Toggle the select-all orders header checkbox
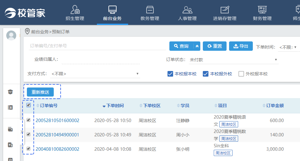The width and height of the screenshot is (300, 161). [x=28, y=105]
